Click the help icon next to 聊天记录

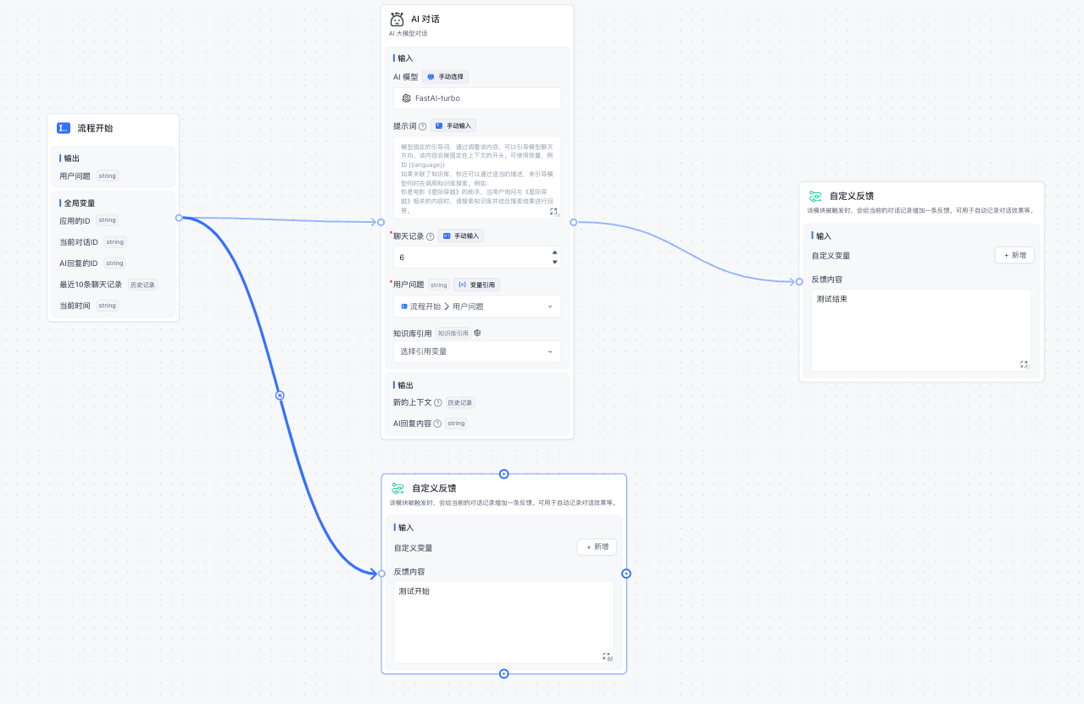(430, 236)
